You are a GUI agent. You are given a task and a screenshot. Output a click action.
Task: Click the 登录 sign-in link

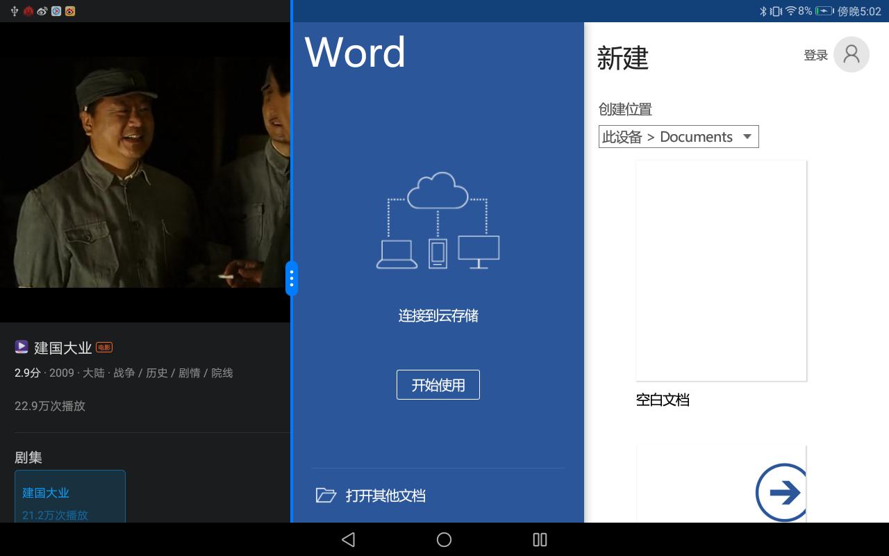(x=816, y=55)
